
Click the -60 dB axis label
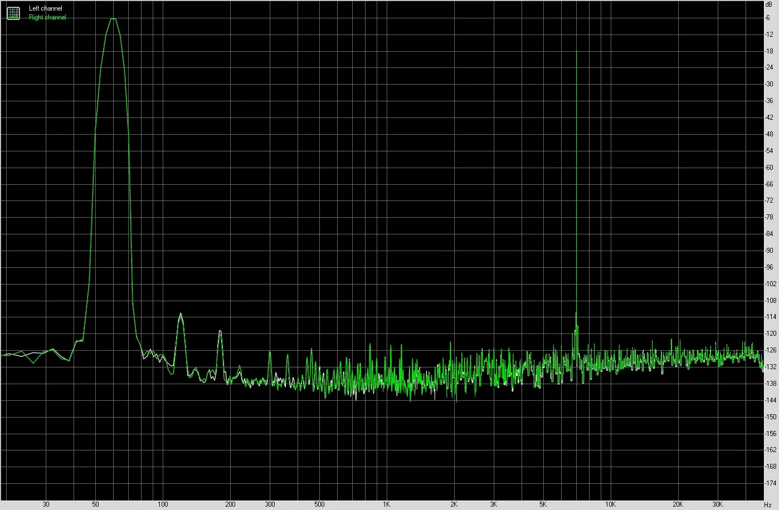pos(770,168)
